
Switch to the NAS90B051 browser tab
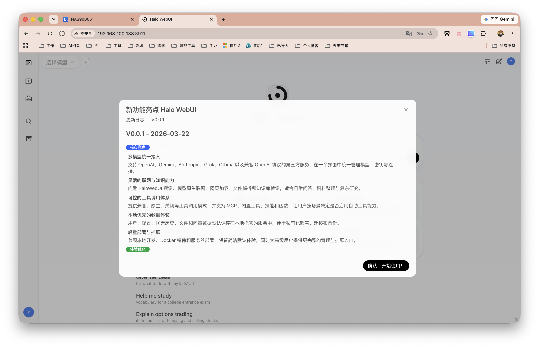click(x=99, y=19)
